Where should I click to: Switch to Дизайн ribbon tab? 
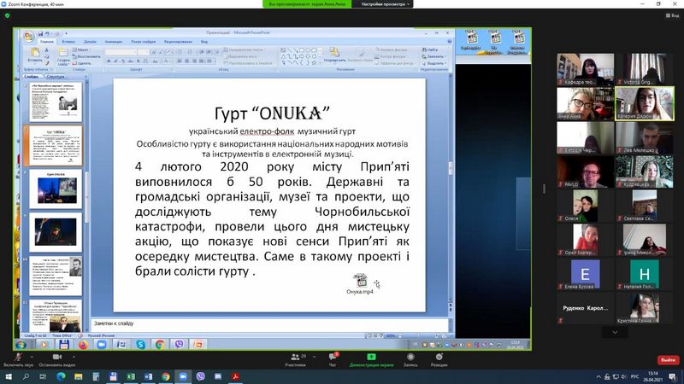(x=90, y=42)
